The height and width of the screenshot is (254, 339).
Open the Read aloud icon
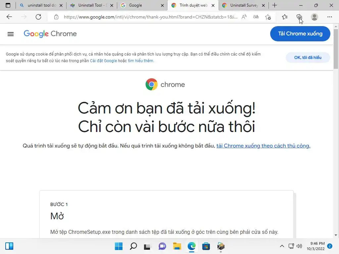click(244, 17)
